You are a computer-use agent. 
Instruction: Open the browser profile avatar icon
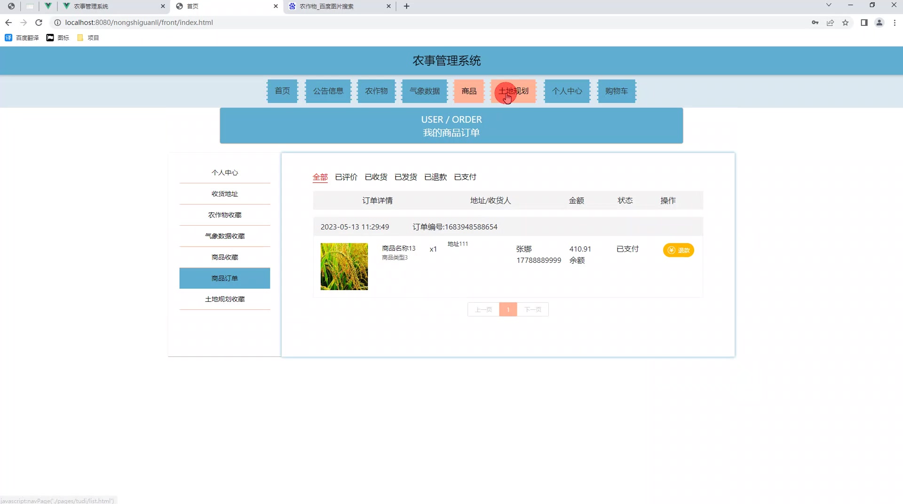[879, 22]
